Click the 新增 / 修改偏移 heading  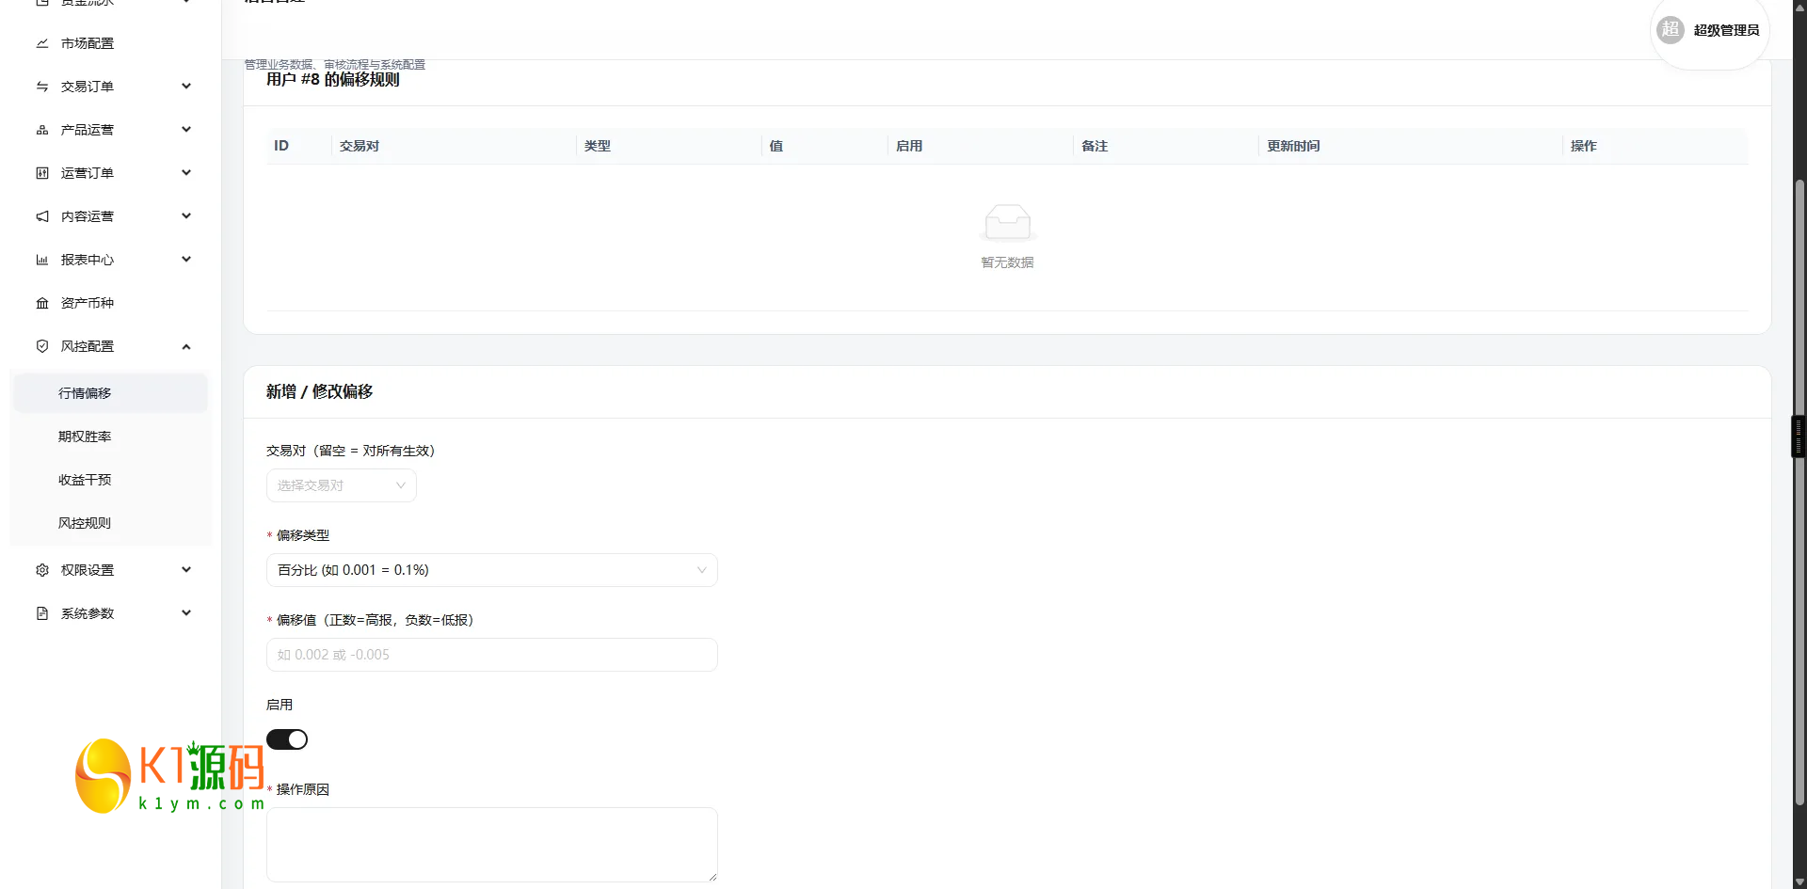click(x=319, y=391)
